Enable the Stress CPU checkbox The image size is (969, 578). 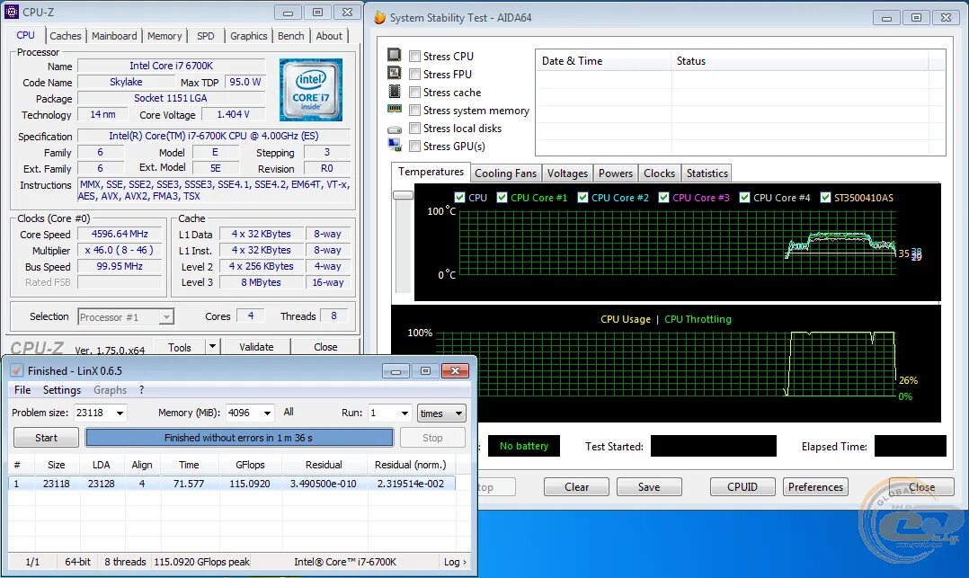tap(414, 57)
